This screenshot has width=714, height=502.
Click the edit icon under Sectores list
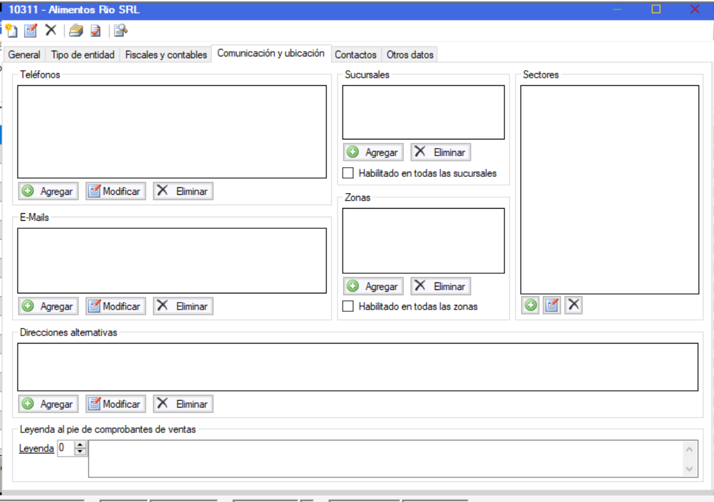[x=552, y=305]
